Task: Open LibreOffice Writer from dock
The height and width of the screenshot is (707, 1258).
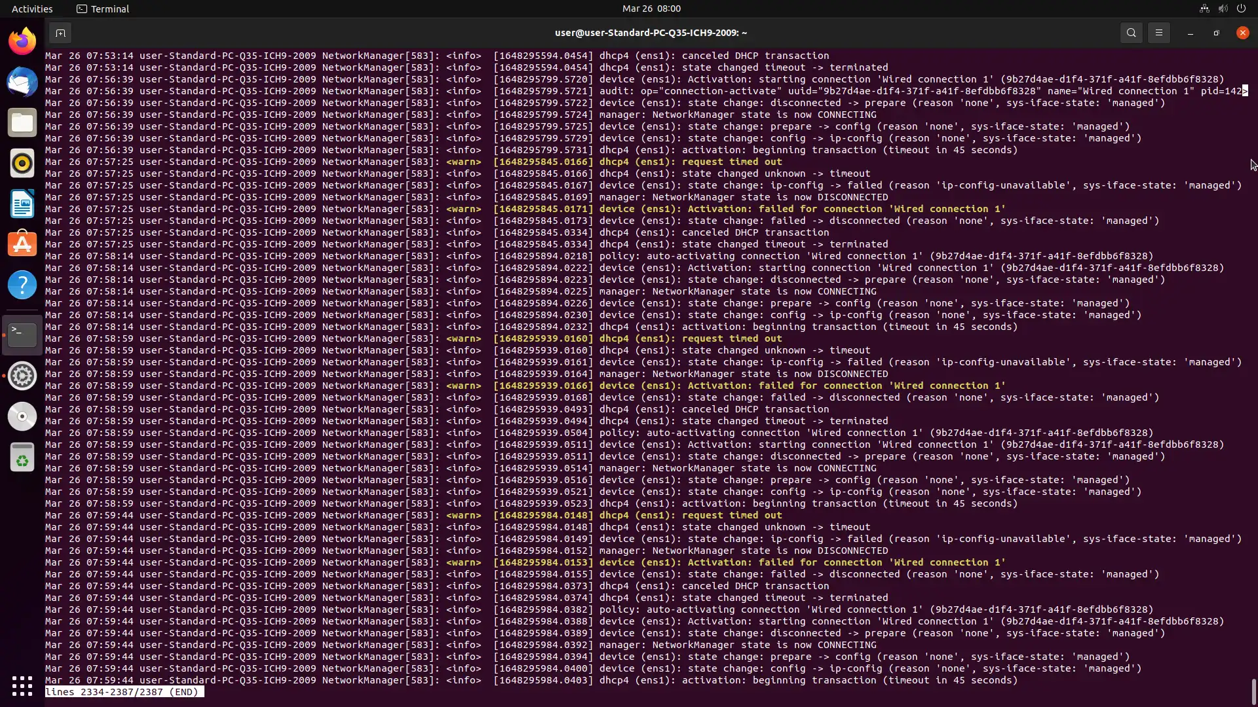Action: click(x=22, y=204)
